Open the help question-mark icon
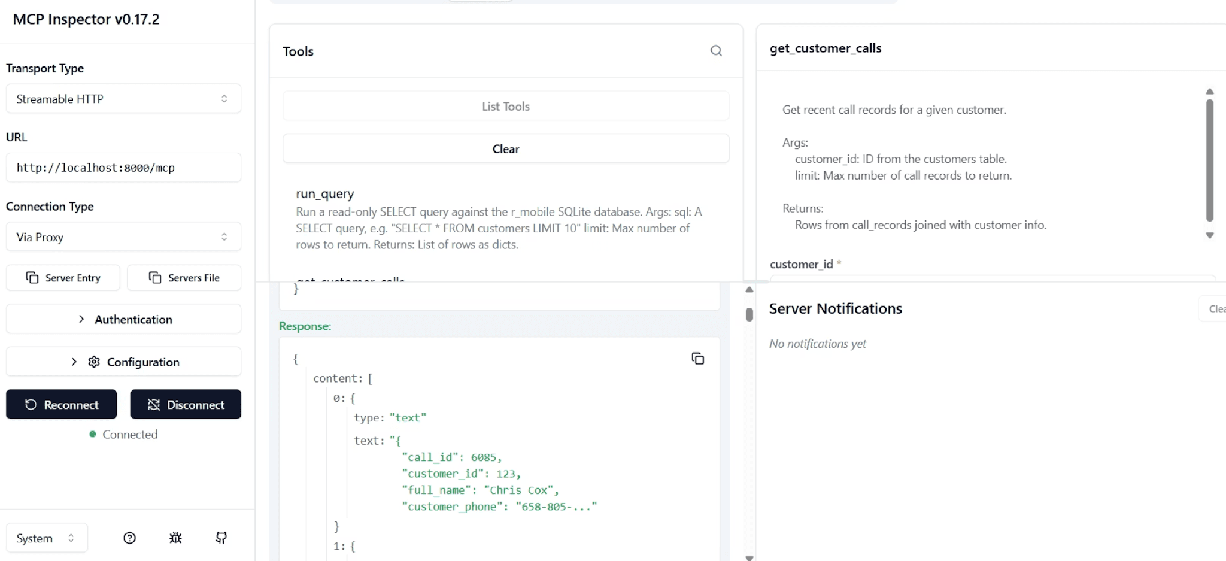The height and width of the screenshot is (561, 1226). [x=129, y=538]
